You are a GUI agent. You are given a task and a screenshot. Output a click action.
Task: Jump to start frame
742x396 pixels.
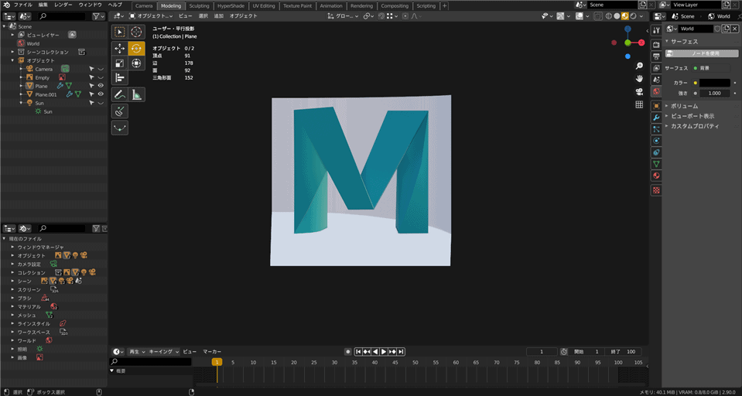click(358, 351)
